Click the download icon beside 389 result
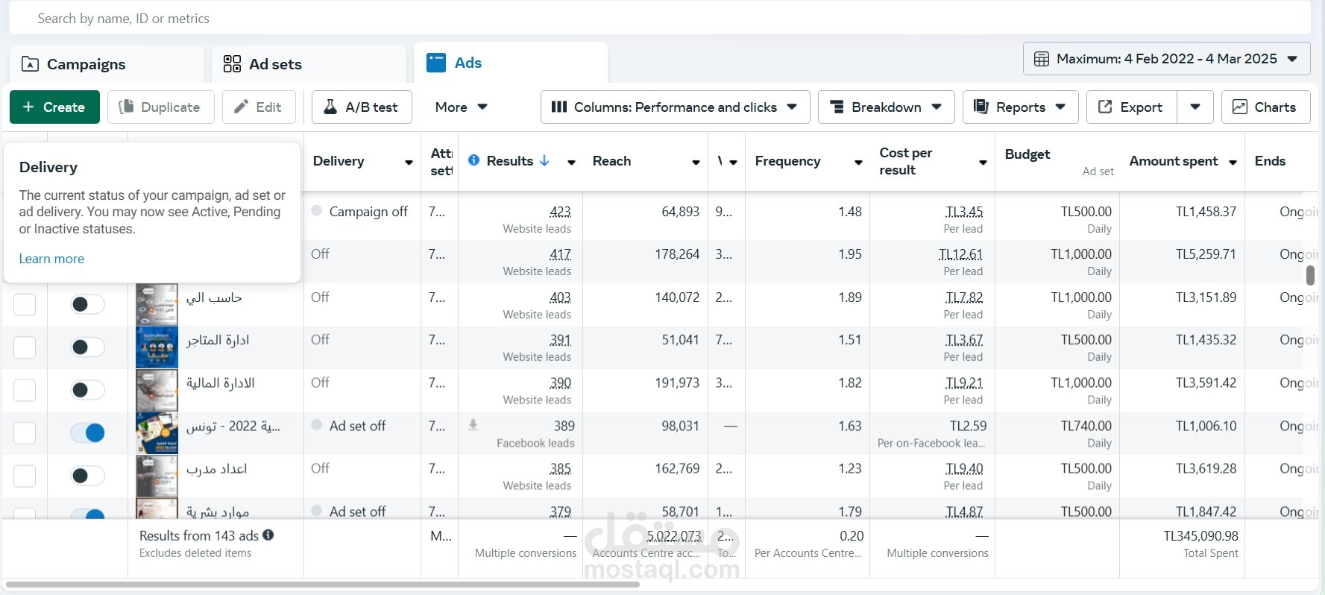This screenshot has height=595, width=1325. pos(473,425)
